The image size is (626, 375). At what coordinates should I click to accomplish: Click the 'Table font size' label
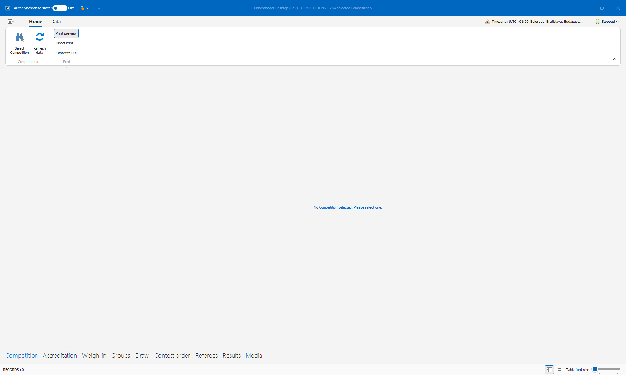577,370
